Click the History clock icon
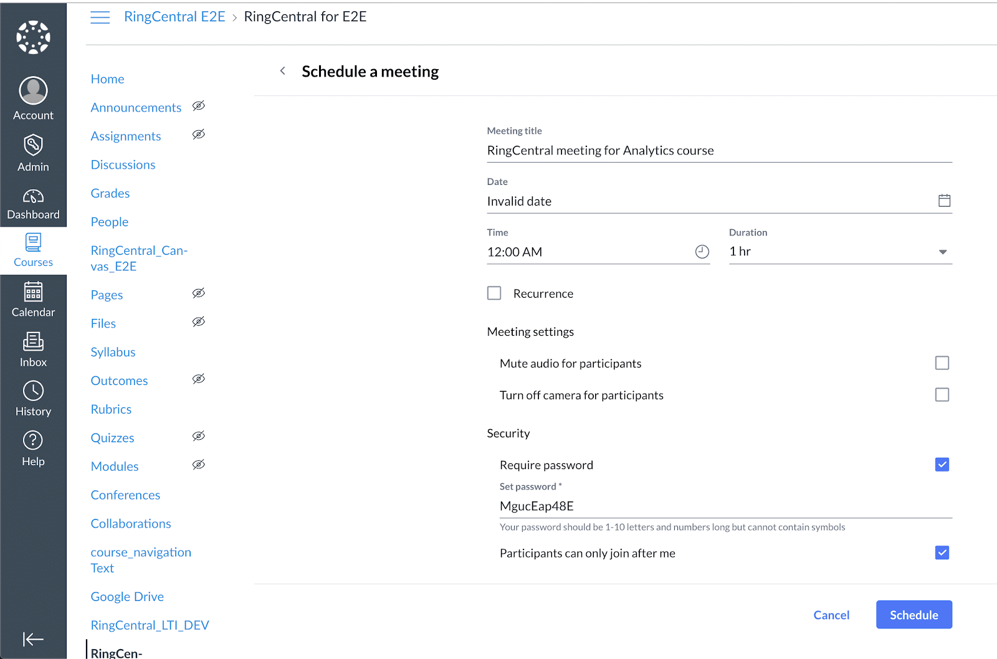Screen dimensions: 997x659 tap(33, 391)
